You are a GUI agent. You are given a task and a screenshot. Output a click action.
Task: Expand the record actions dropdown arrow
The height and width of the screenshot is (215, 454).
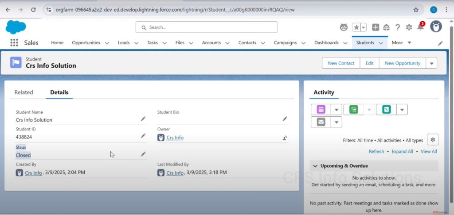coord(431,63)
